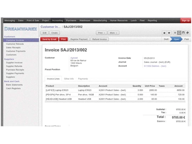Viewport: 192px width, 144px height.
Task: Open the Agrolait customer link
Action: tap(74, 58)
